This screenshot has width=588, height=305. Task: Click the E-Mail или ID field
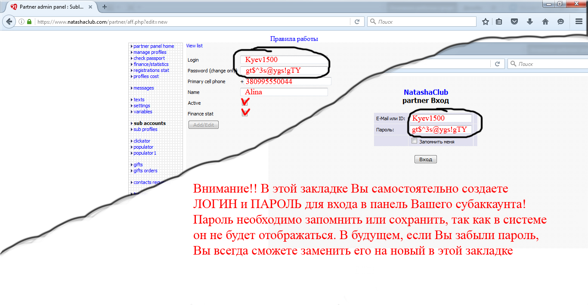click(x=441, y=118)
